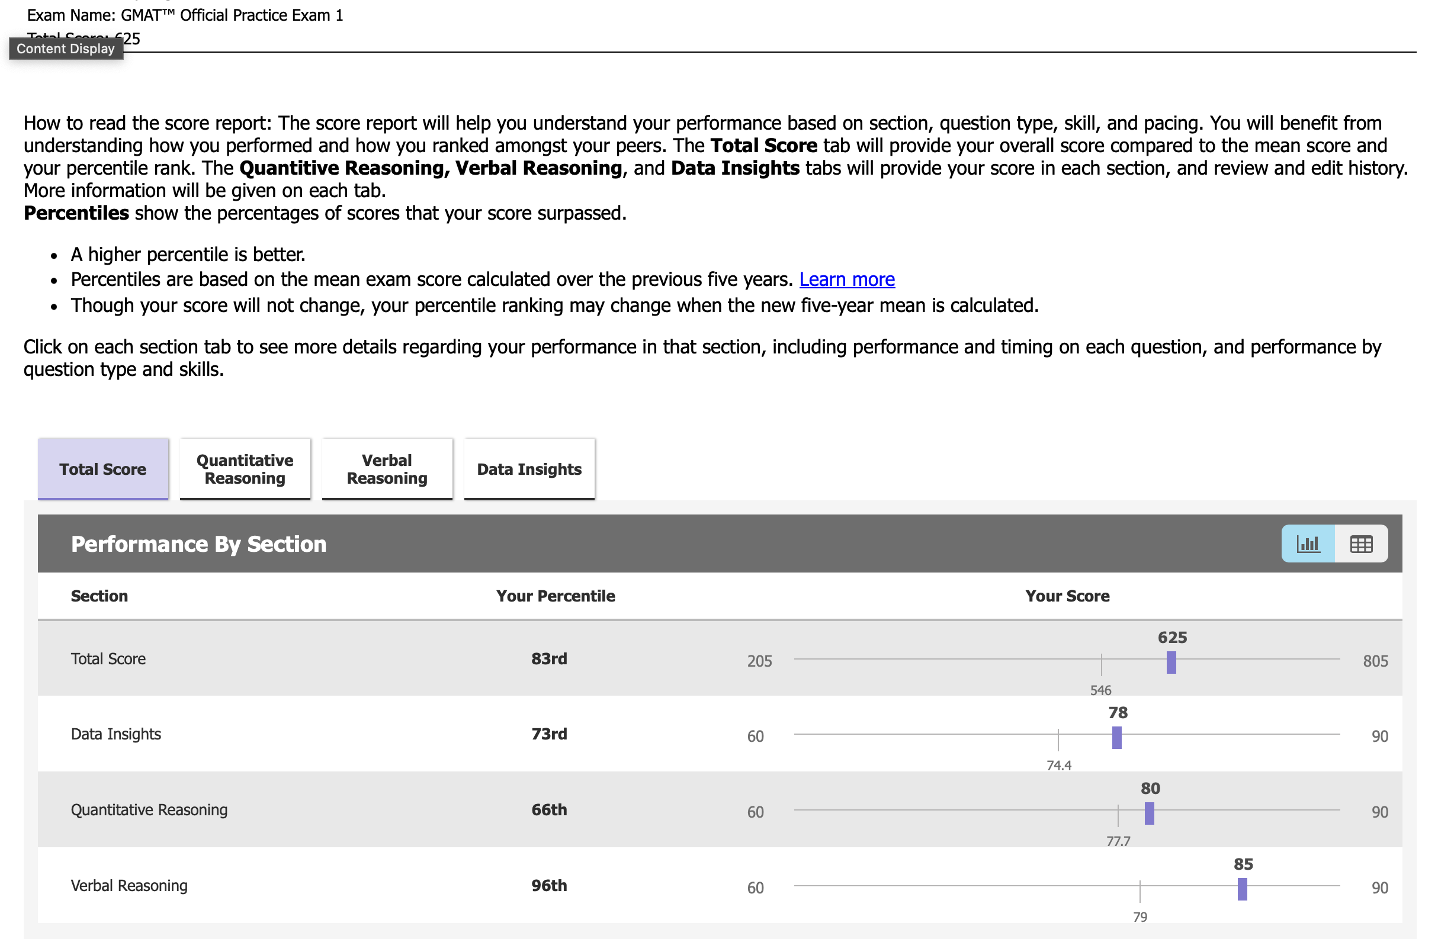The height and width of the screenshot is (939, 1438).
Task: Click the Quantitative Reasoning row label
Action: pyautogui.click(x=149, y=810)
